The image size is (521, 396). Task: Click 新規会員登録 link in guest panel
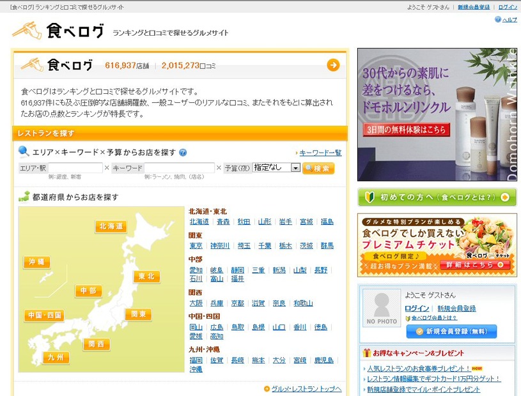[456, 308]
